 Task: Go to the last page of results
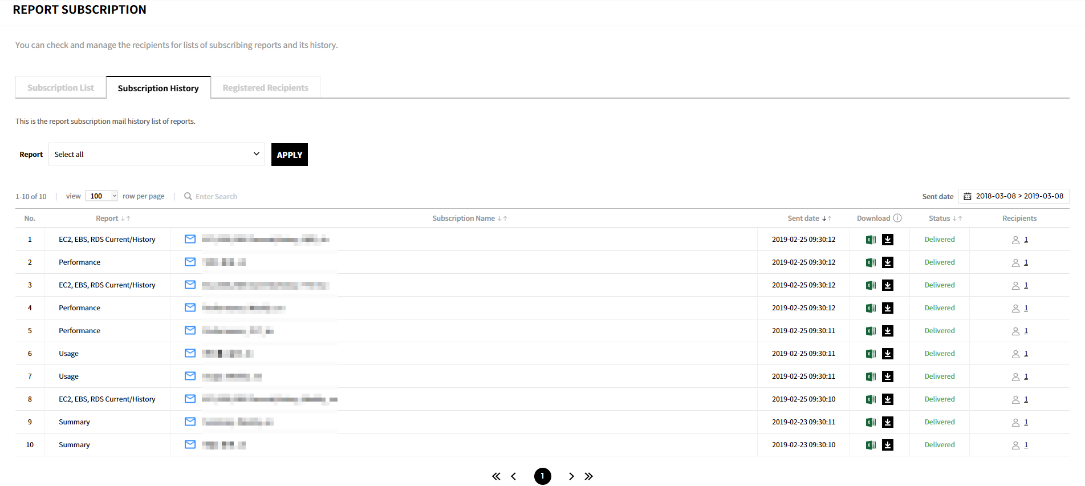[x=589, y=476]
